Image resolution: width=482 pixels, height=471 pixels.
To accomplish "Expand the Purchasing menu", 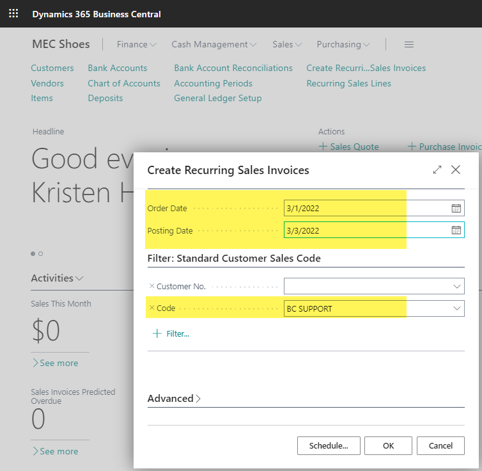I will 343,44.
